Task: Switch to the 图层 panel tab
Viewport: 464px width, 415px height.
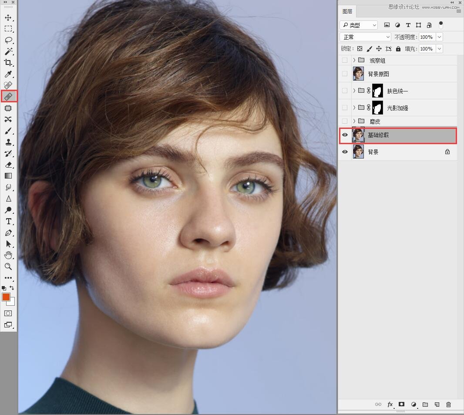Action: pyautogui.click(x=347, y=11)
